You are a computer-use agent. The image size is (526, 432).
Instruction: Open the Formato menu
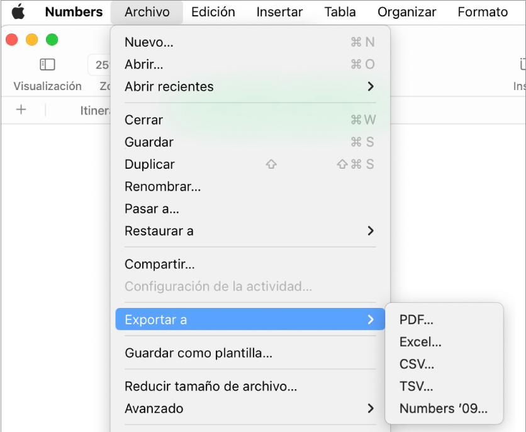(x=482, y=11)
